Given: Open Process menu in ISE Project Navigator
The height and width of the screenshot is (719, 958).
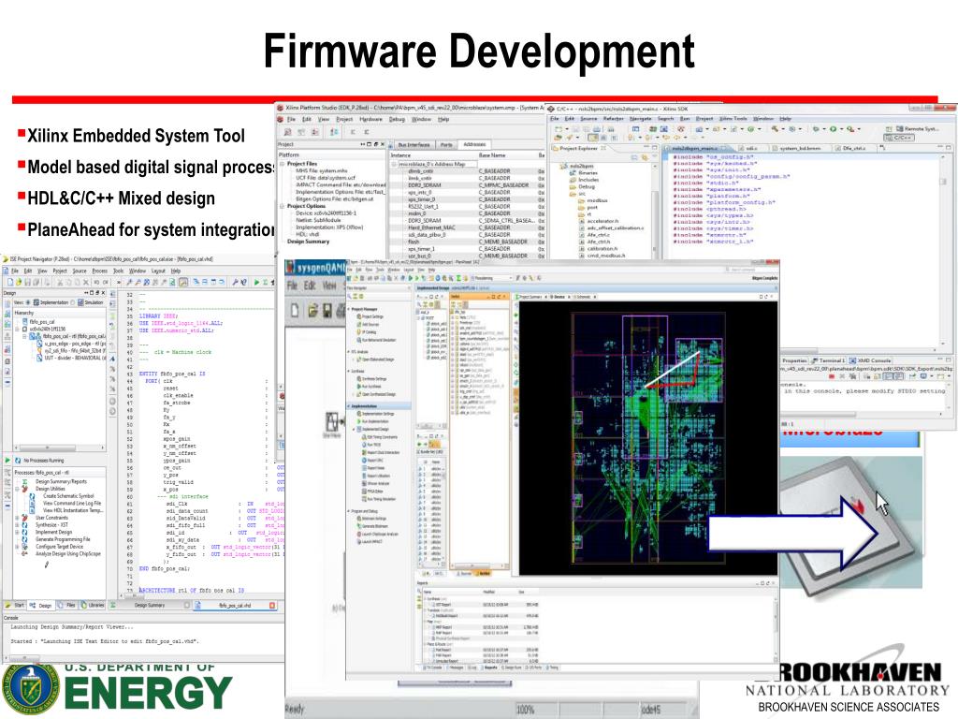Looking at the screenshot, I should pyautogui.click(x=99, y=271).
